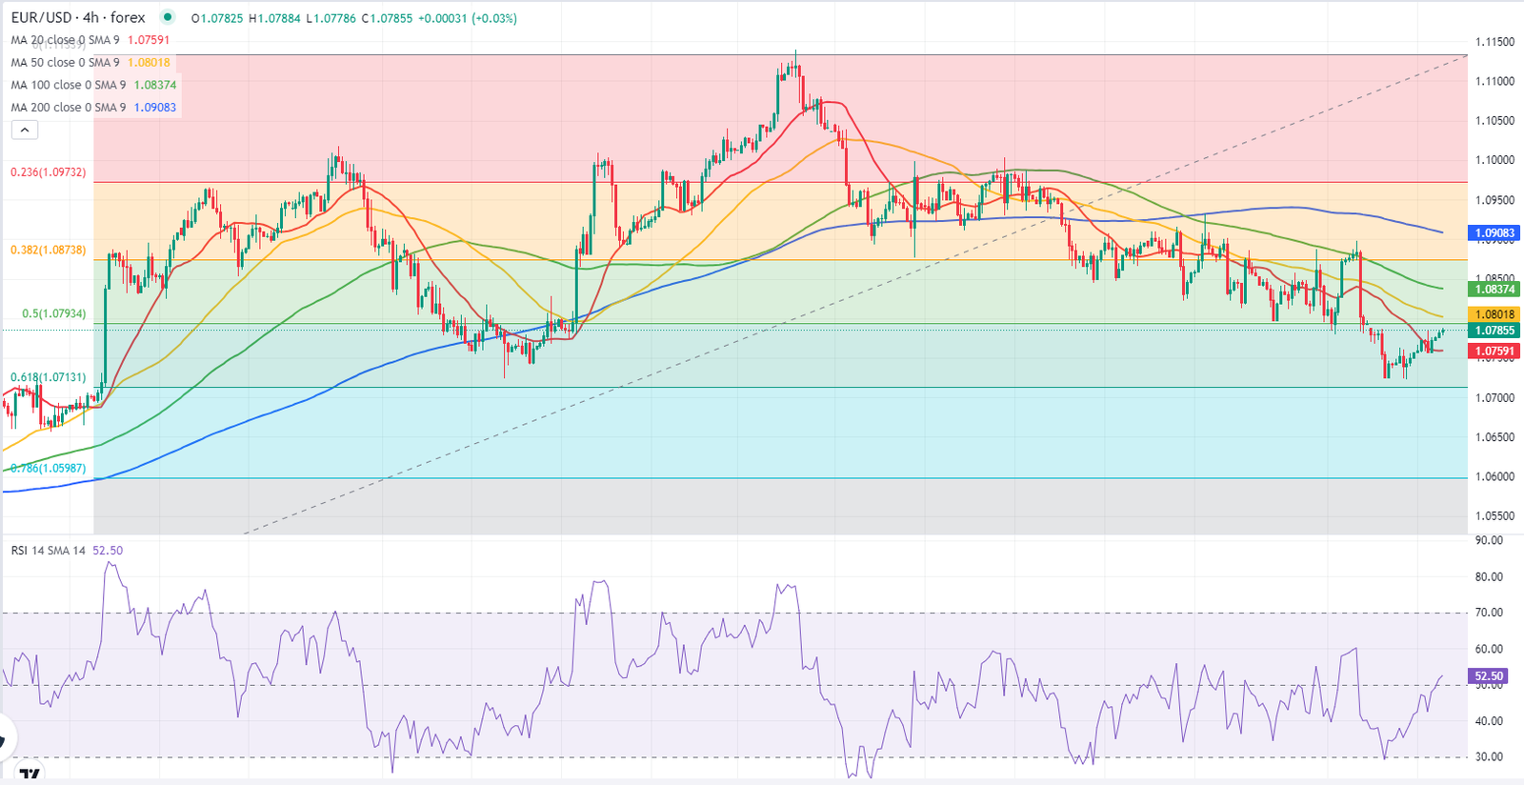Click the purple RSI 52.50 axis label
Image resolution: width=1524 pixels, height=785 pixels.
(x=1489, y=676)
